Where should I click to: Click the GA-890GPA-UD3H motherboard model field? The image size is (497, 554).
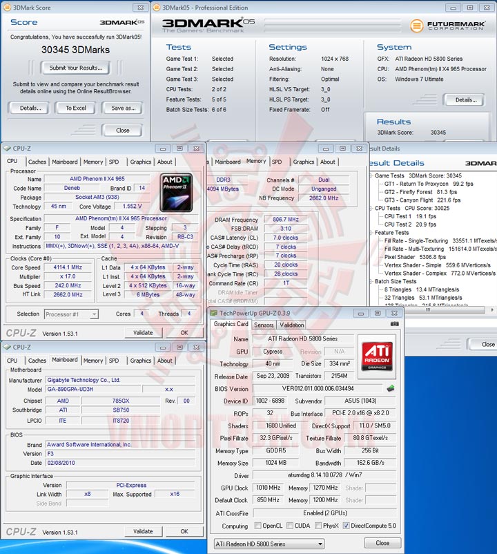pos(94,389)
